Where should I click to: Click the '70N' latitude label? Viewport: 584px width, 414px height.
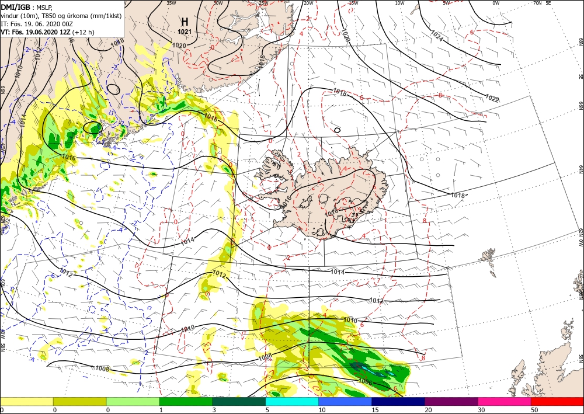[x=537, y=3]
